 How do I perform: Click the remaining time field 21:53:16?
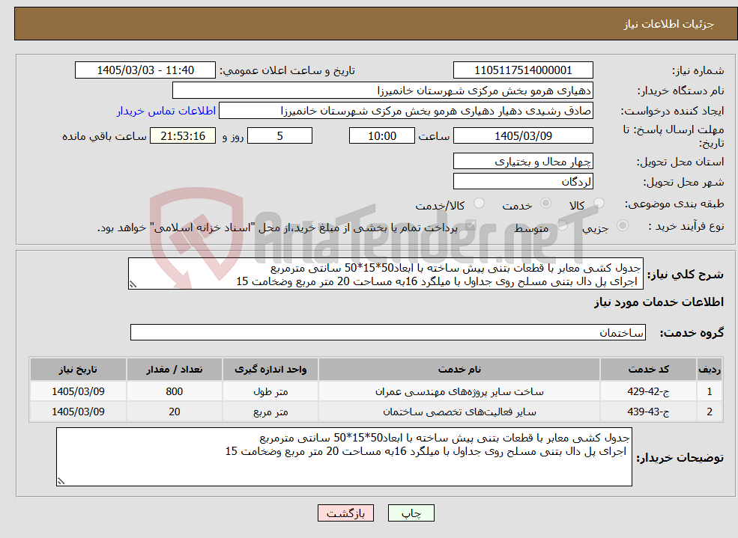point(183,135)
